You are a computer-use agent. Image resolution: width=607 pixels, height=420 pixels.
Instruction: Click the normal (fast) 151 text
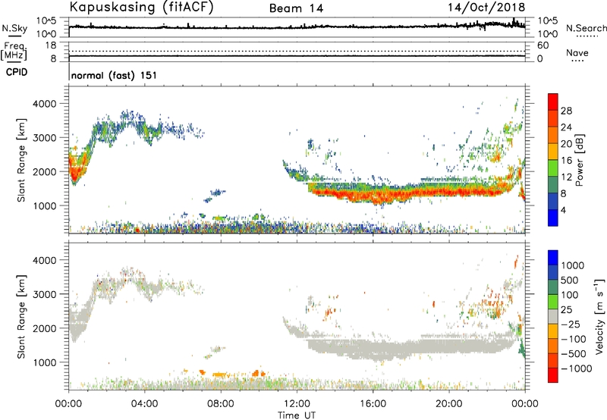(x=115, y=75)
